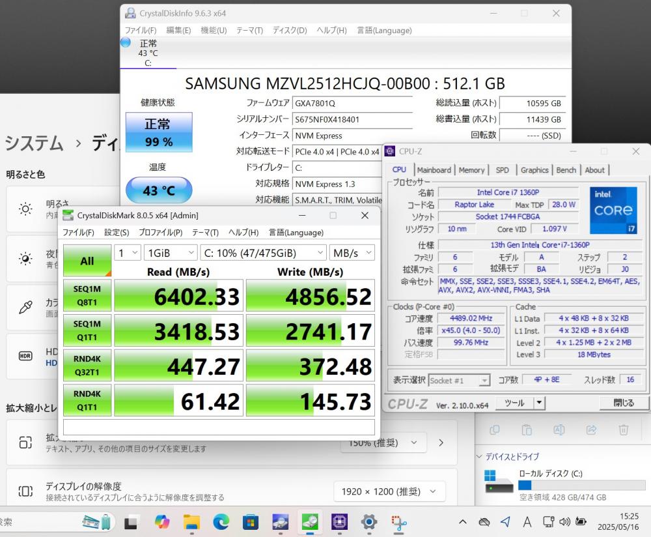The height and width of the screenshot is (537, 651).
Task: Click Paste icon in Explorer toolbar
Action: click(527, 430)
